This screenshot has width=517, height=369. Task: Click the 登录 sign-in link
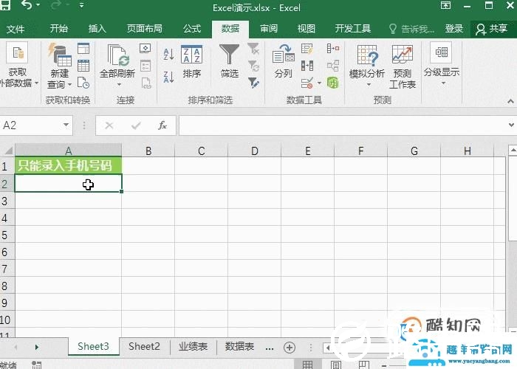point(454,29)
